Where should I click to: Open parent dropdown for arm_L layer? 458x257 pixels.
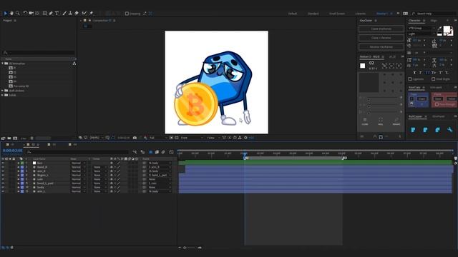click(x=160, y=191)
